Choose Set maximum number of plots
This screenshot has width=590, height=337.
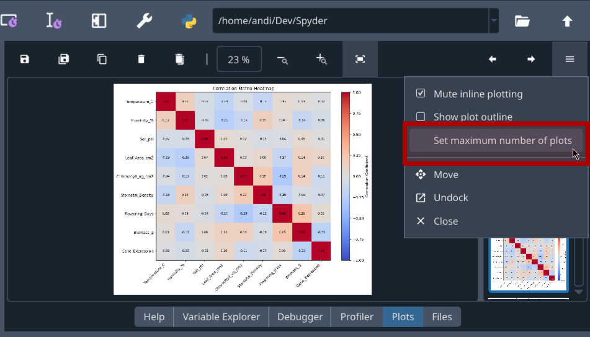click(496, 140)
